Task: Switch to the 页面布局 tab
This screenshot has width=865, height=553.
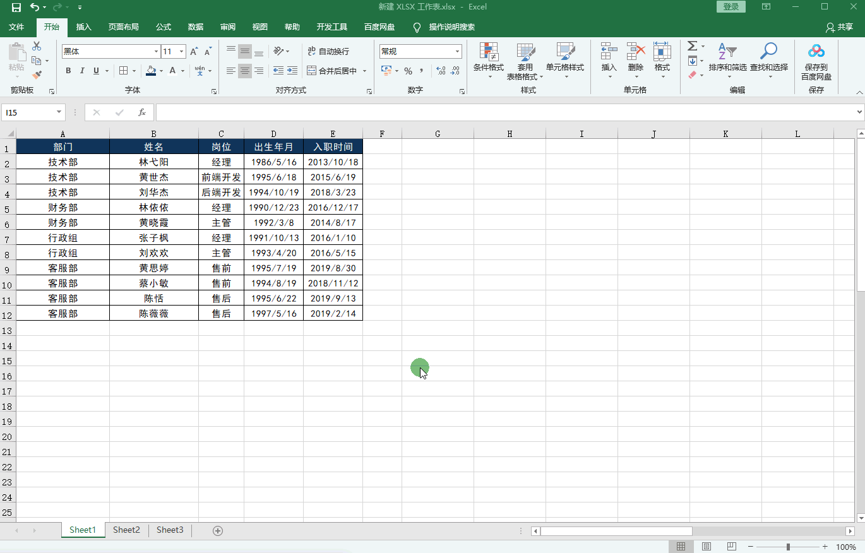Action: tap(123, 27)
